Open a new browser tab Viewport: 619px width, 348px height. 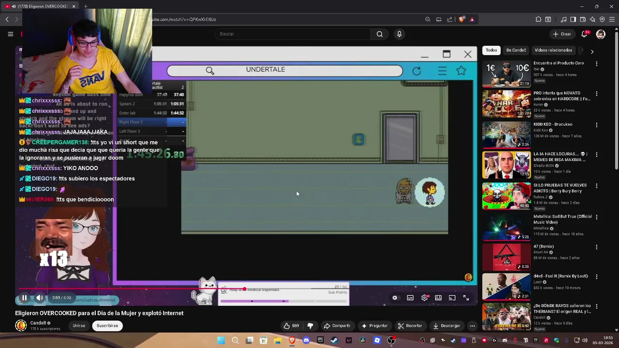[86, 6]
